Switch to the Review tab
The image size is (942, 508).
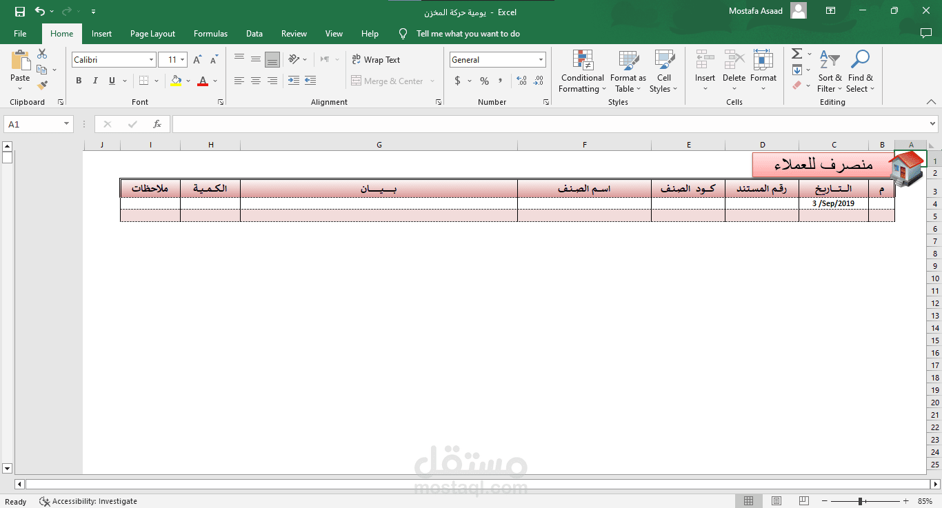294,34
